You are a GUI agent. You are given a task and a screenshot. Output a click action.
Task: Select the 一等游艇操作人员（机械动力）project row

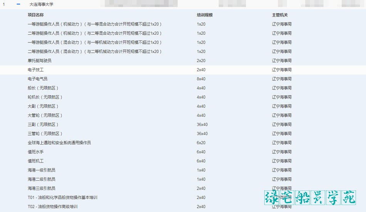click(183, 24)
